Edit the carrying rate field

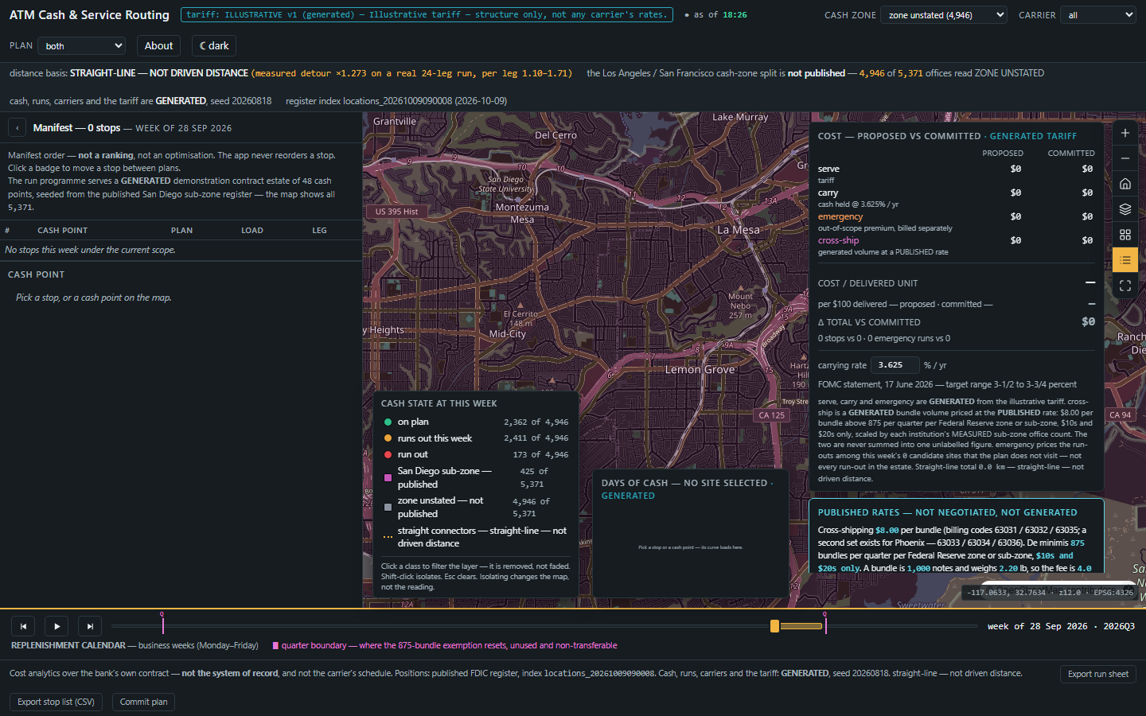click(895, 365)
